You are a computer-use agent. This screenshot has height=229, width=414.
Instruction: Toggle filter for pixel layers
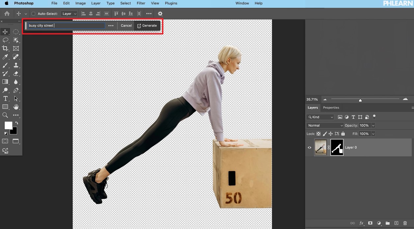coord(340,117)
